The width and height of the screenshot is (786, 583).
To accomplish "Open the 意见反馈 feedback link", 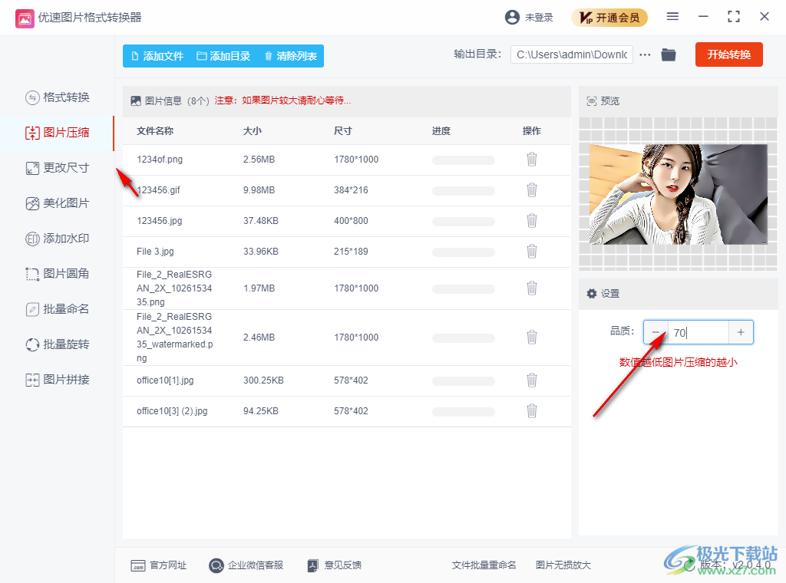I will tap(335, 565).
